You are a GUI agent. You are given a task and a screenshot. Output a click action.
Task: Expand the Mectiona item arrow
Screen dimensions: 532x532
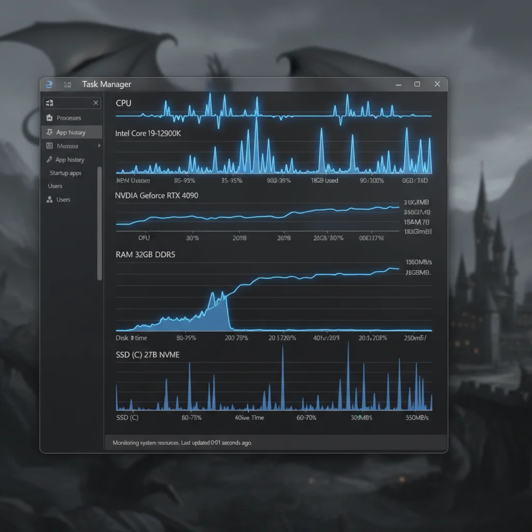pos(99,145)
